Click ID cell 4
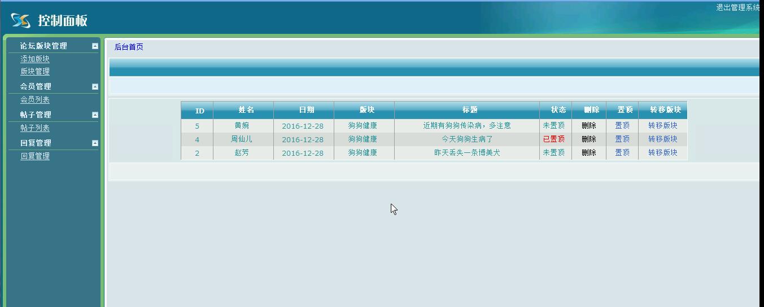The image size is (764, 307). [x=197, y=139]
